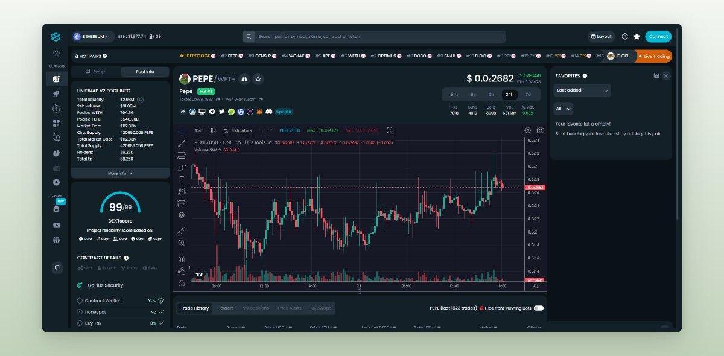Open the Twitter link icon for Pepe

click(221, 112)
